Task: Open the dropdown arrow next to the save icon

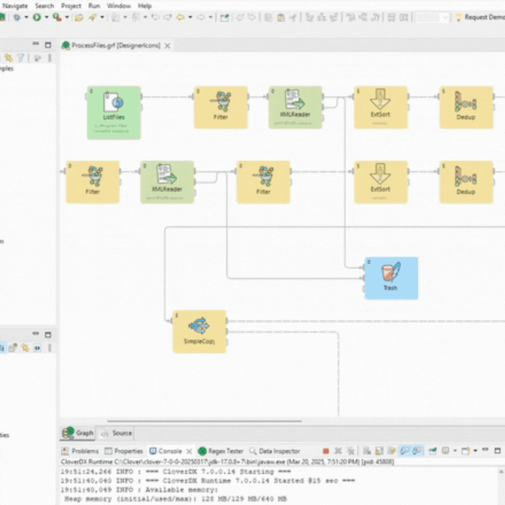Action: (26, 17)
